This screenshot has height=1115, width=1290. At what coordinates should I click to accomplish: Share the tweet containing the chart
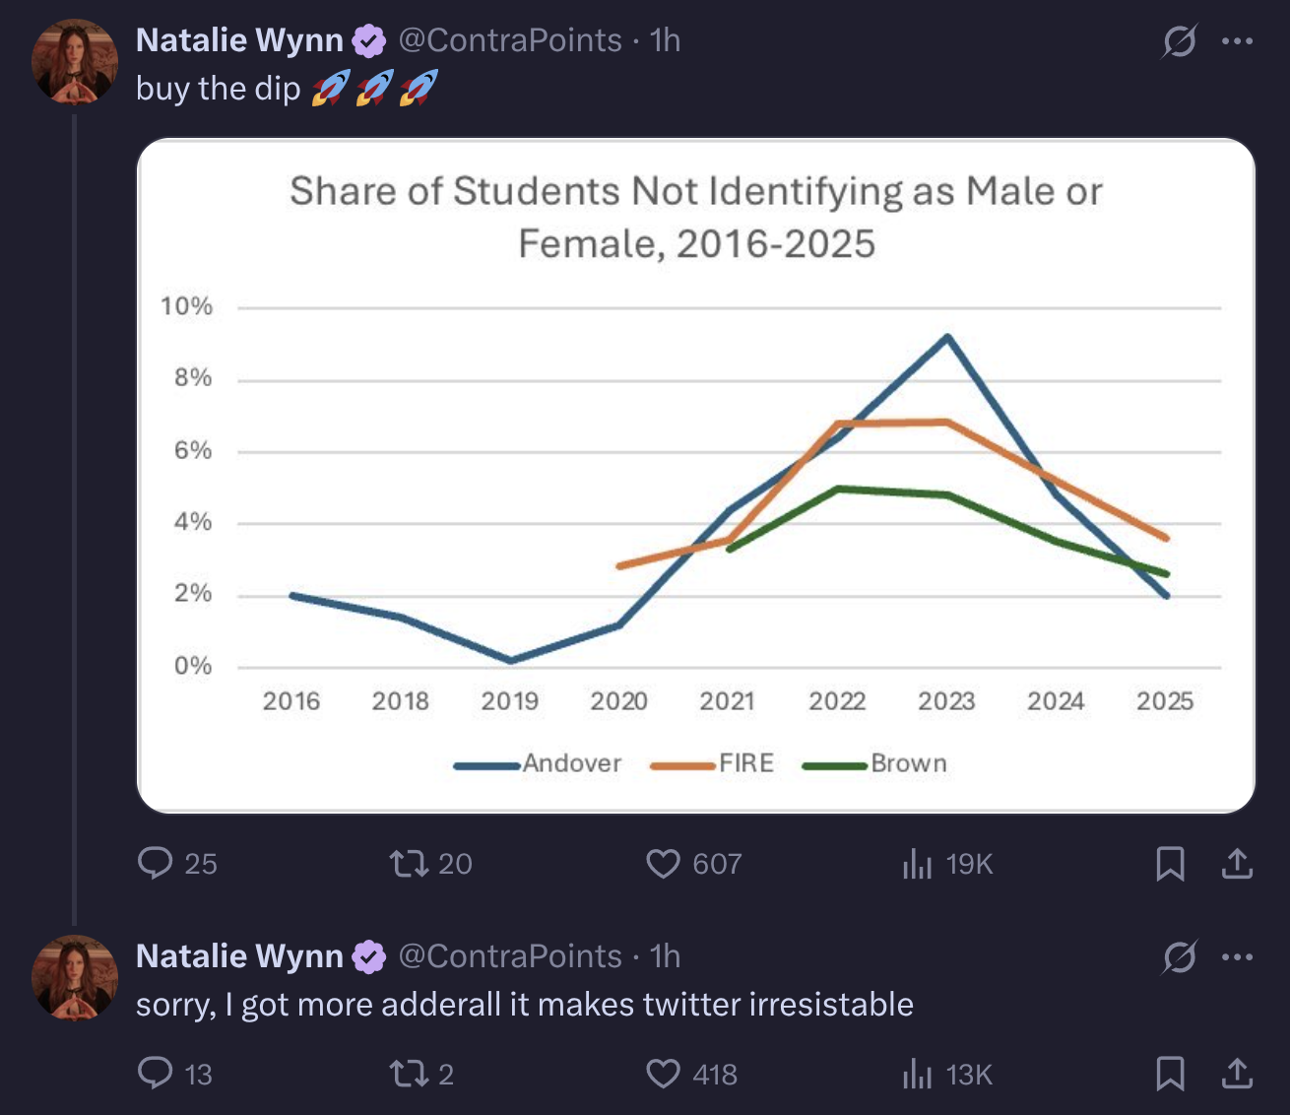1237,864
